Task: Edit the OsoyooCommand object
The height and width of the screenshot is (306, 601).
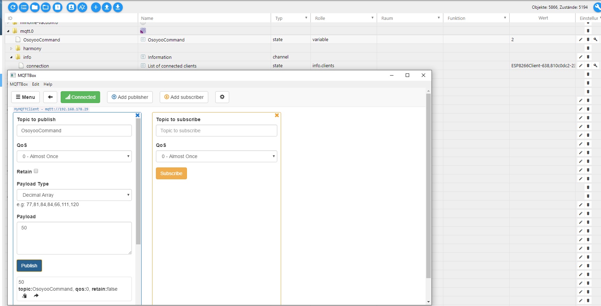Action: pyautogui.click(x=581, y=39)
